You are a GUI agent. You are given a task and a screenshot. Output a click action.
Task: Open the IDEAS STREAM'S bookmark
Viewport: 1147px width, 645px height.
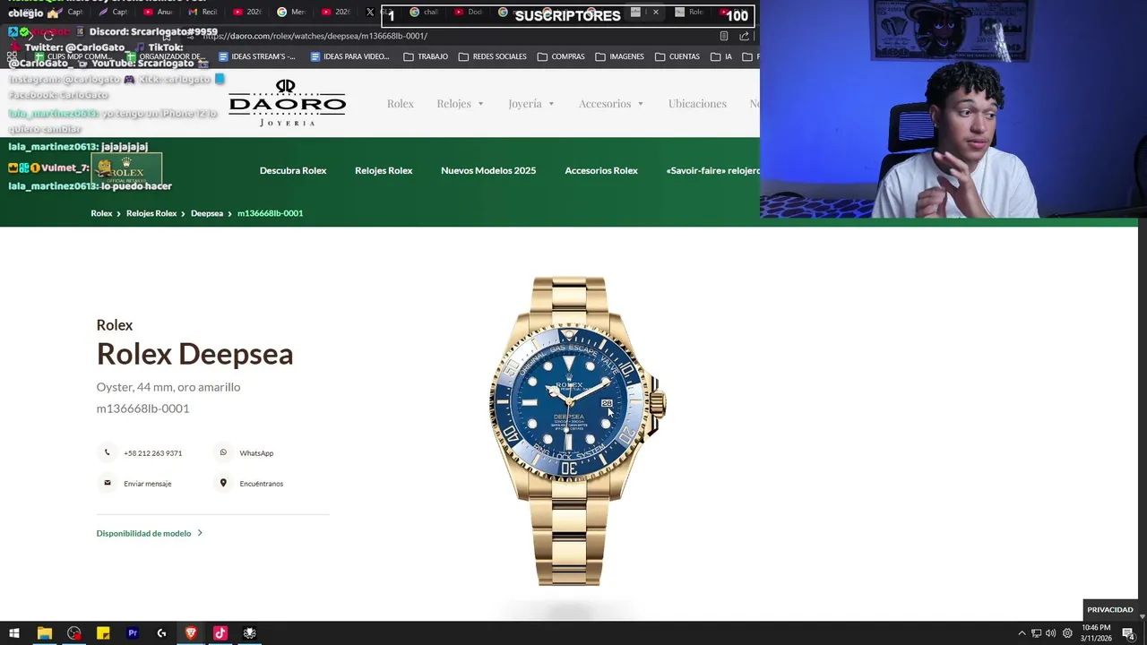tap(257, 56)
